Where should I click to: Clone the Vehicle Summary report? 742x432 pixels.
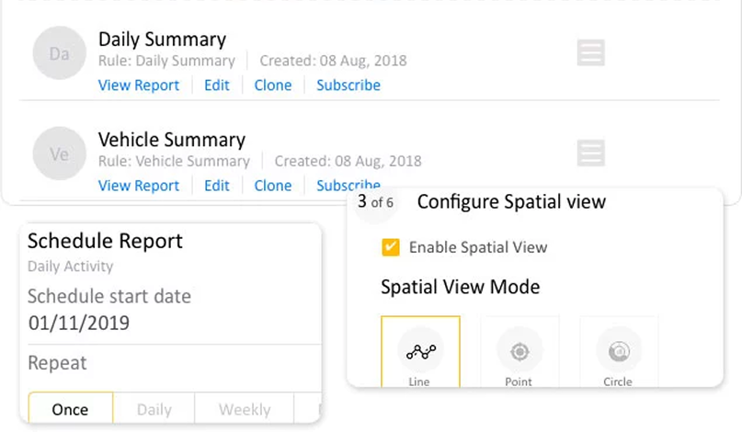273,186
